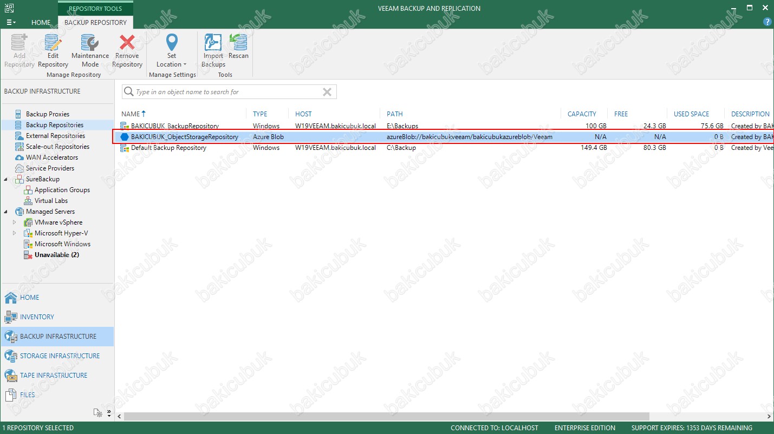This screenshot has height=434, width=774.
Task: Open Service Providers in the tree
Action: (x=50, y=168)
